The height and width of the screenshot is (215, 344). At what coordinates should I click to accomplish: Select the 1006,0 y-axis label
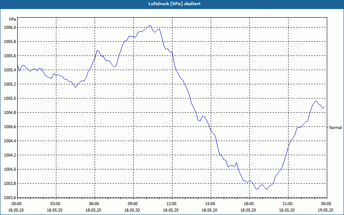[x=10, y=28]
